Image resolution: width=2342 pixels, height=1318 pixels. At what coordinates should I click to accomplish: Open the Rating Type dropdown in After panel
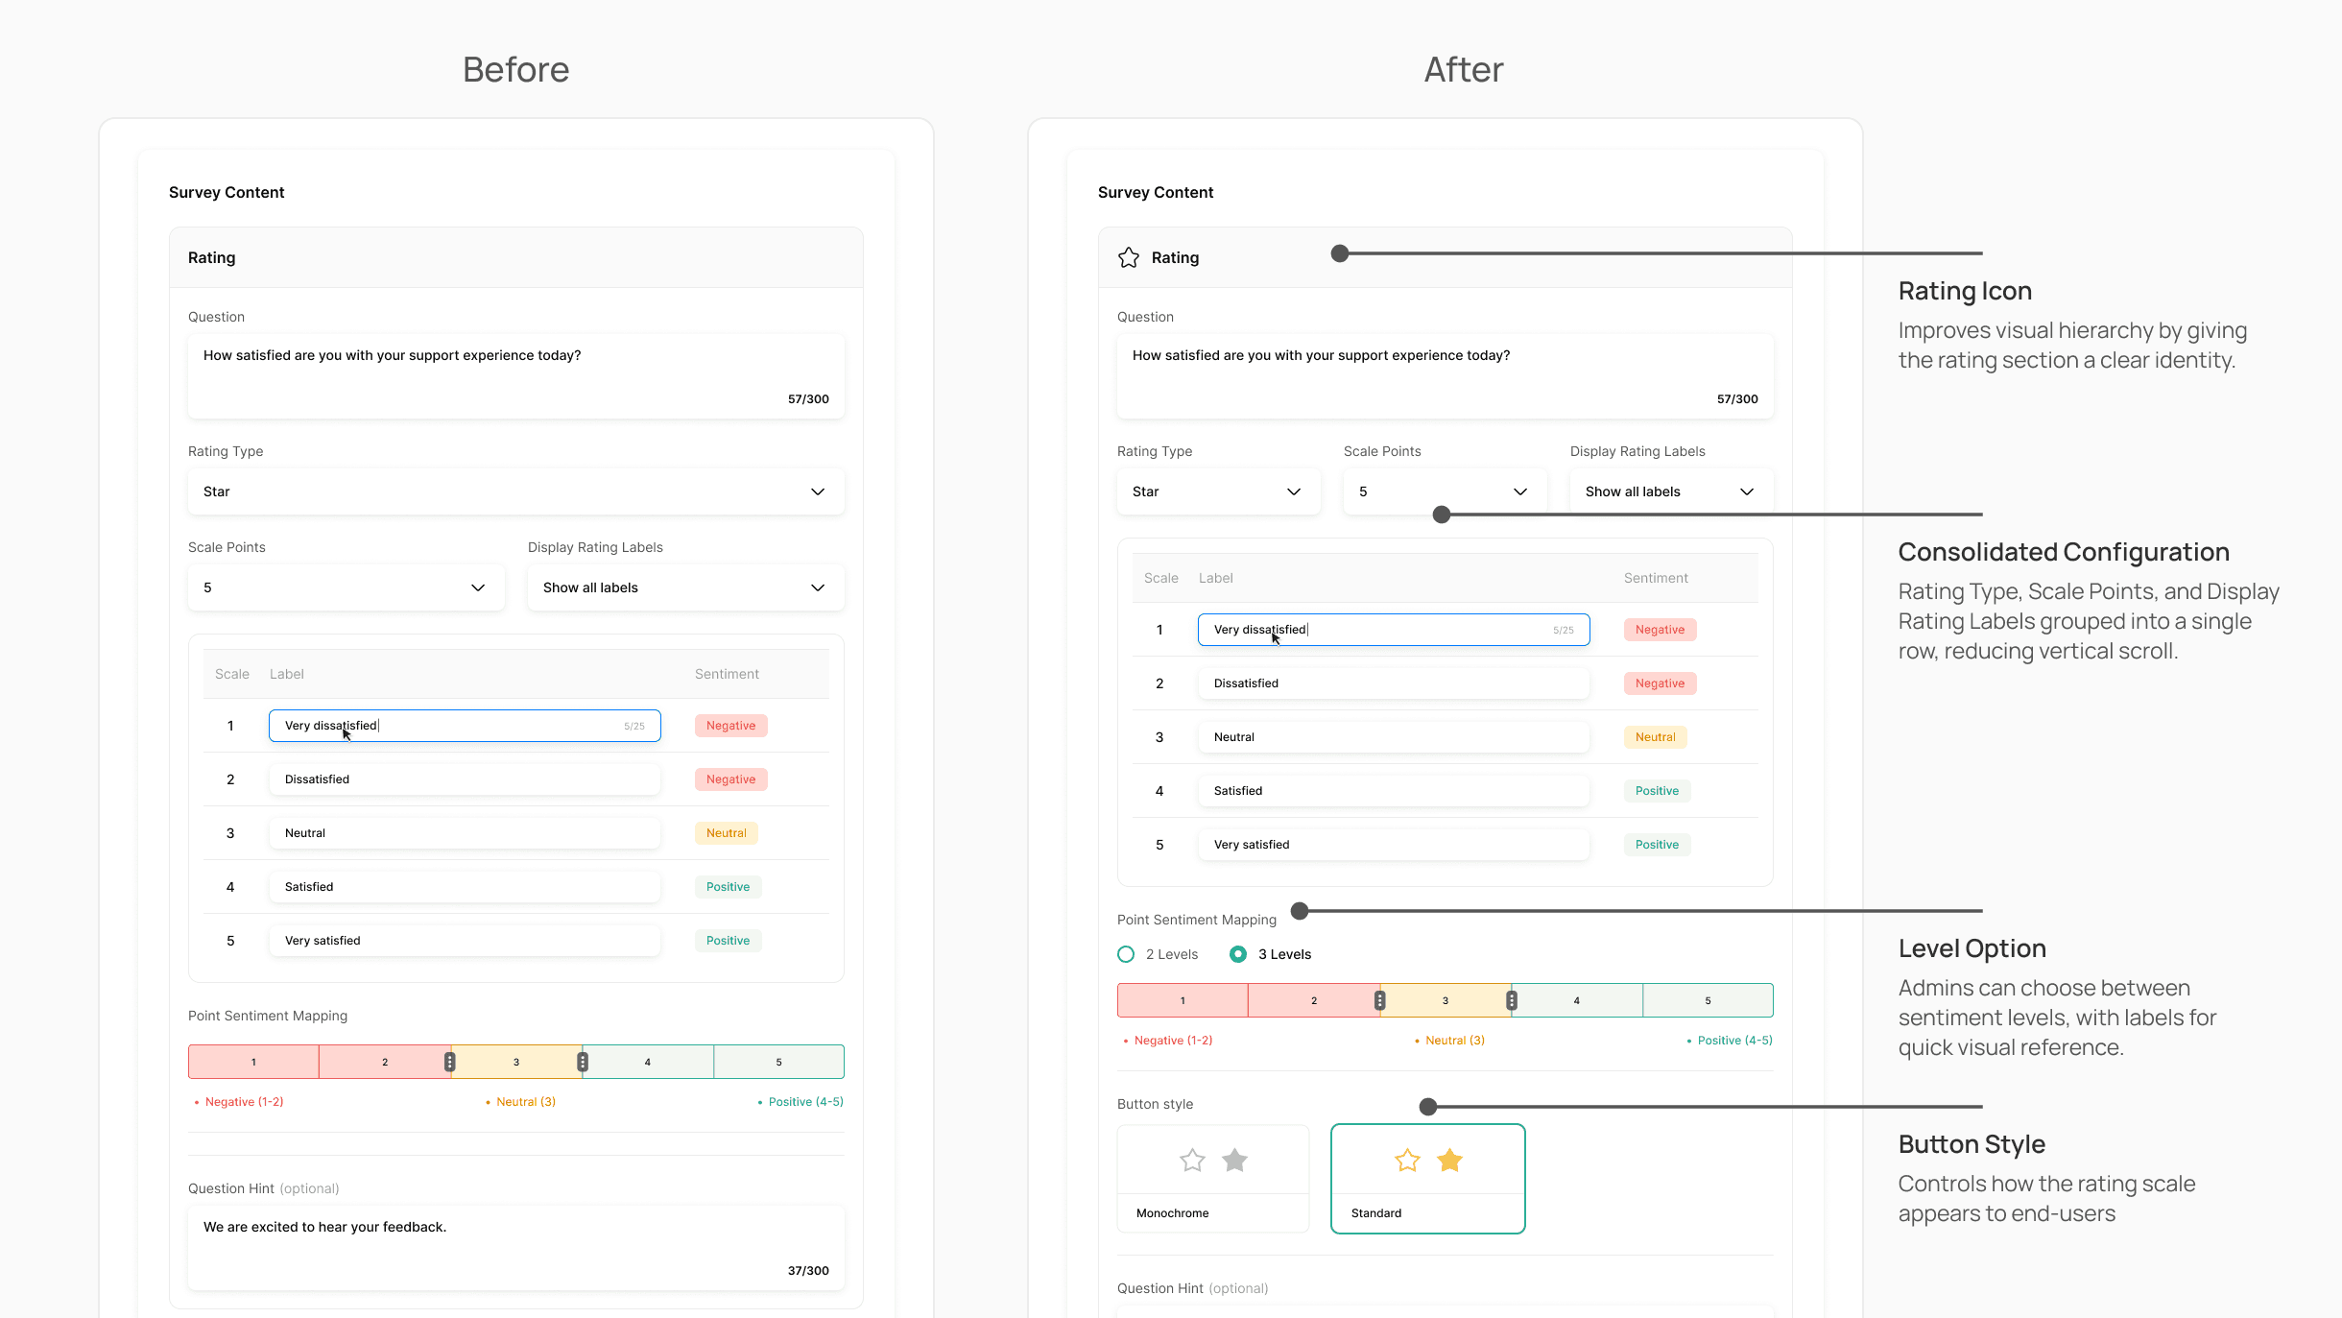(x=1219, y=491)
